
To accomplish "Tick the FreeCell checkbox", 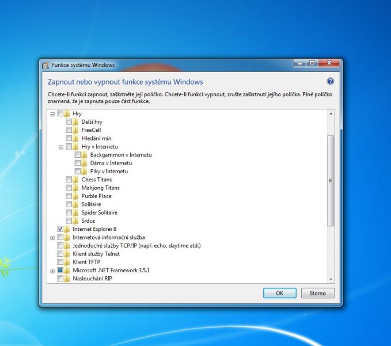I will [69, 130].
